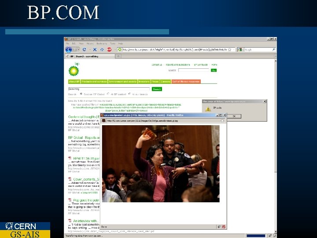Open the Environment and society tab

tap(123, 82)
